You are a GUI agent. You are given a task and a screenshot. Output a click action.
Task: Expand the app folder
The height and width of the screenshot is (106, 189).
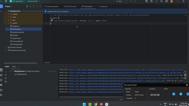tap(9, 20)
